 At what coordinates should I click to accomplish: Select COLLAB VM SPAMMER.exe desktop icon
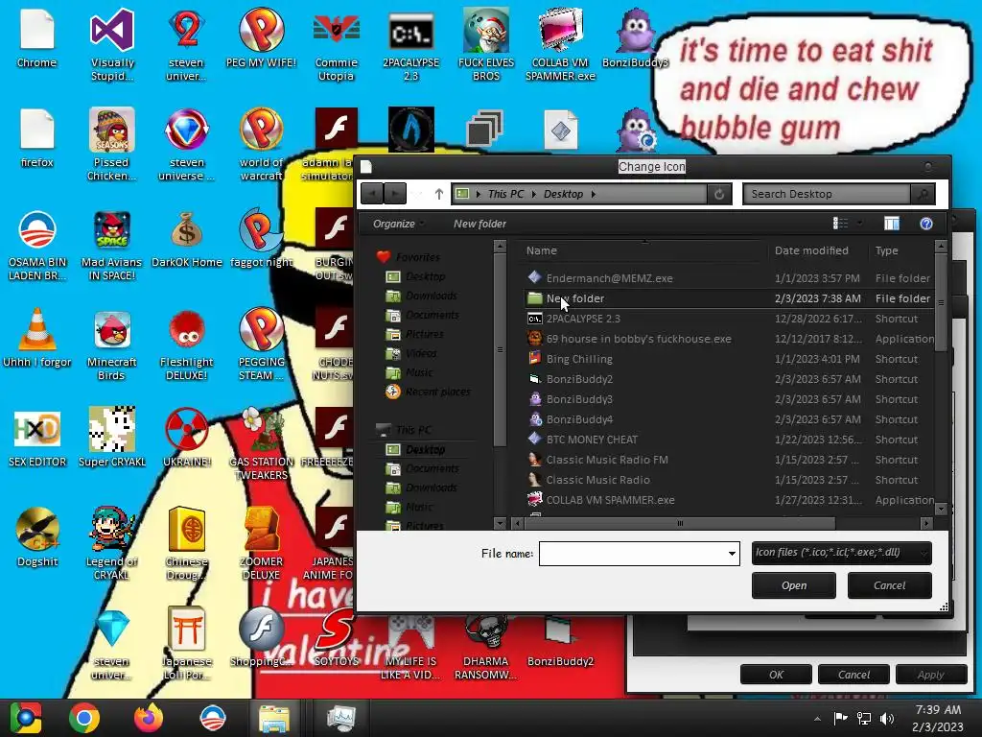pos(560,44)
